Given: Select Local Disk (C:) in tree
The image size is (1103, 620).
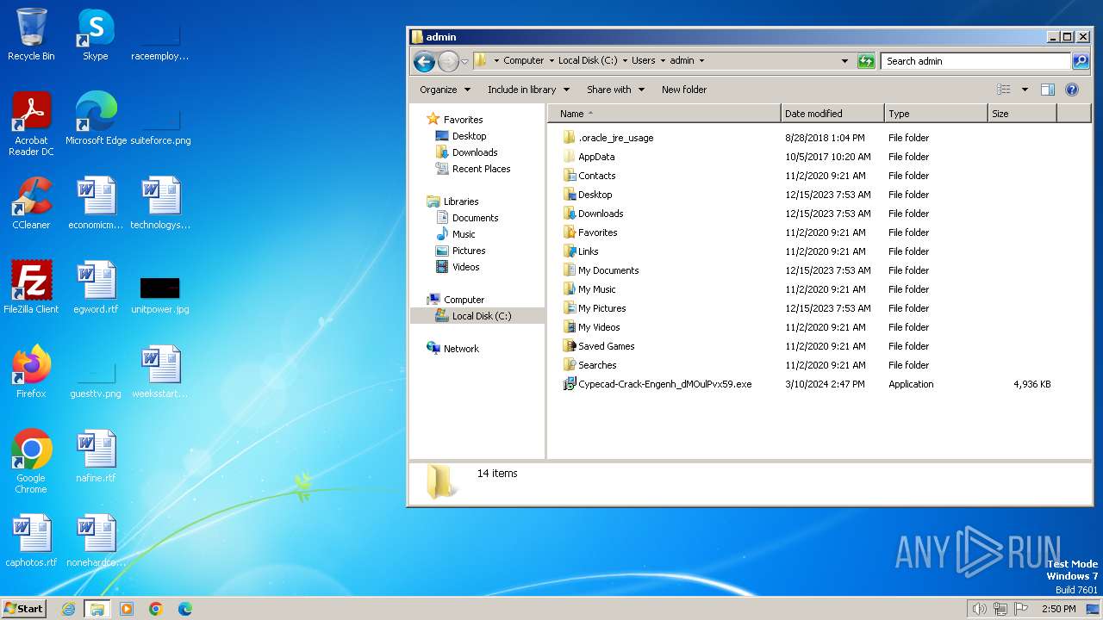Looking at the screenshot, I should (x=482, y=316).
